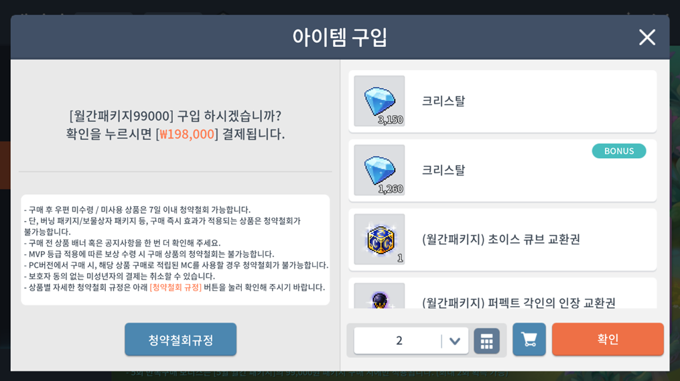Click the shopping cart icon button

(x=529, y=339)
